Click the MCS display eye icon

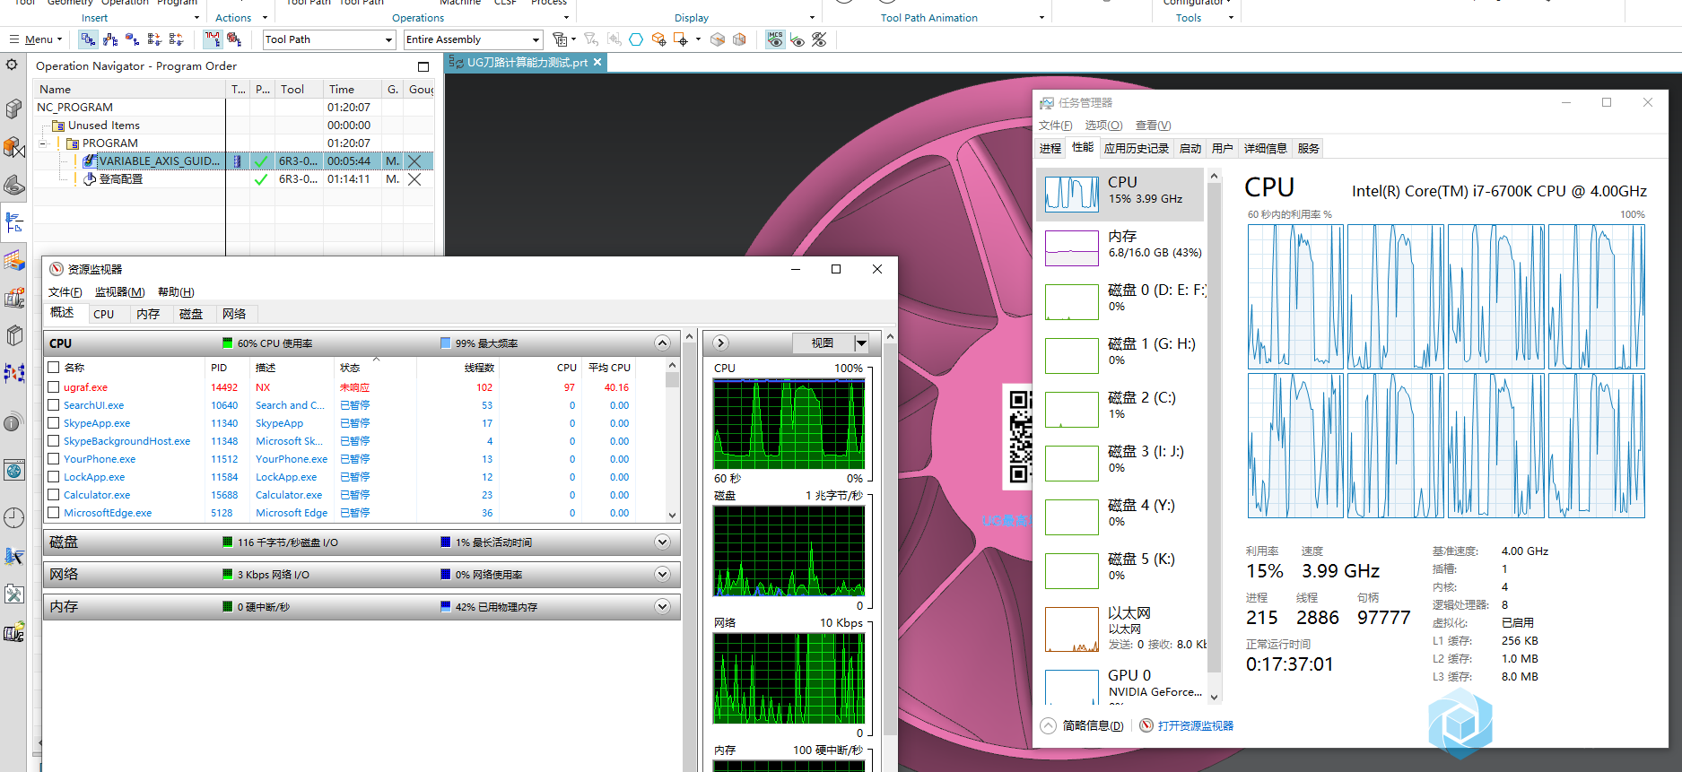click(x=775, y=39)
